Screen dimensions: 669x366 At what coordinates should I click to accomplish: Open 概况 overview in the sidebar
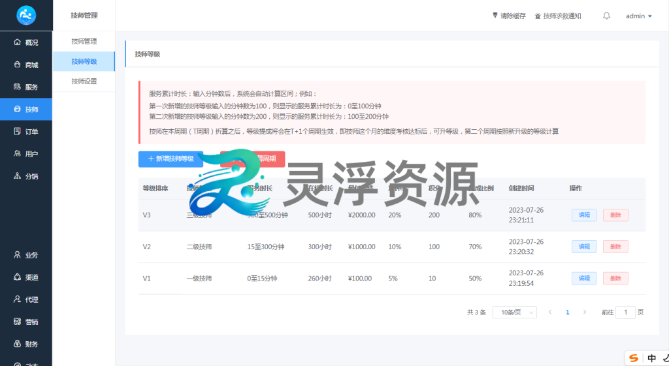pyautogui.click(x=26, y=42)
